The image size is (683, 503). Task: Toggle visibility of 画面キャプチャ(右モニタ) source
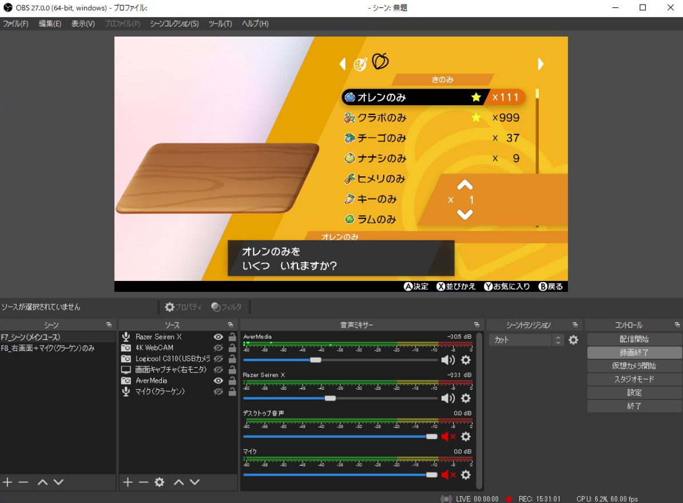[219, 370]
